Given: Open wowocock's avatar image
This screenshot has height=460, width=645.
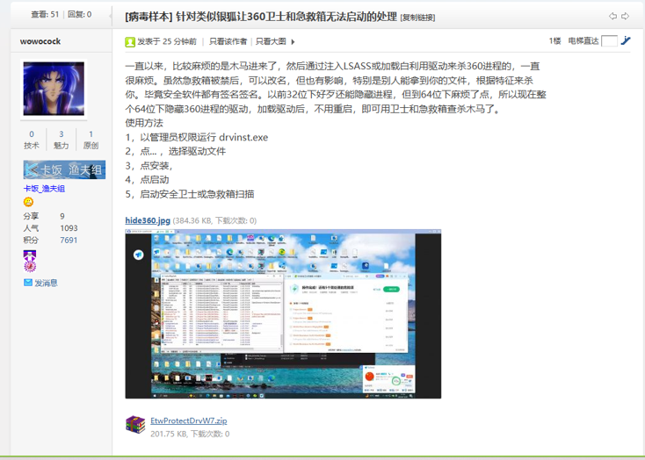Looking at the screenshot, I should click(x=54, y=89).
